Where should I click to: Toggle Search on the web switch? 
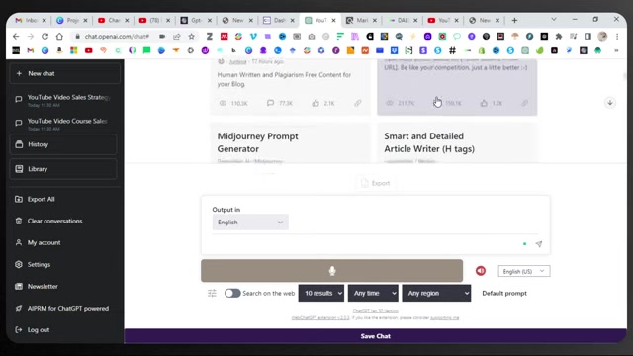tap(232, 293)
